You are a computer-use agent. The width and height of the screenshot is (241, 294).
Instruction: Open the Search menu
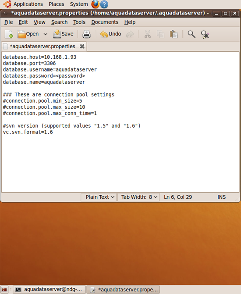coord(59,22)
